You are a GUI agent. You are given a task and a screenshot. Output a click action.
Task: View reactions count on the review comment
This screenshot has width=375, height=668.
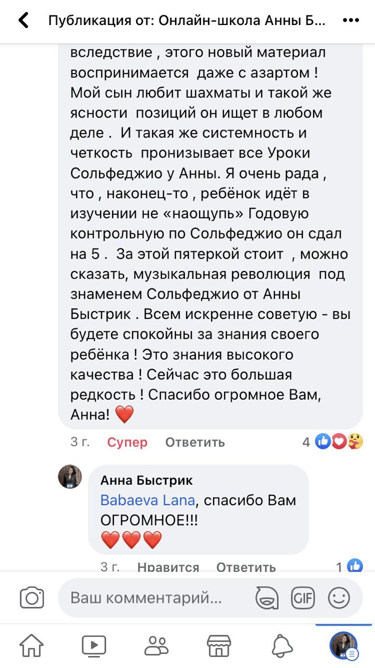pos(333,443)
